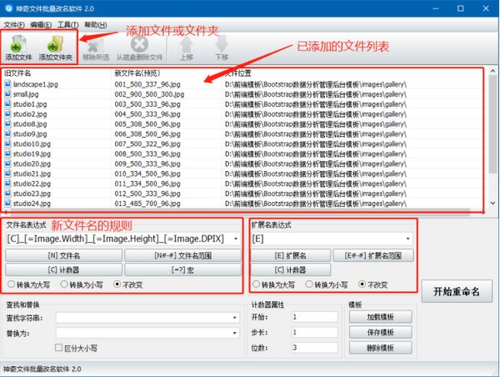Click the file list vertical scrollbar down arrow
This screenshot has height=377, width=500.
[493, 203]
